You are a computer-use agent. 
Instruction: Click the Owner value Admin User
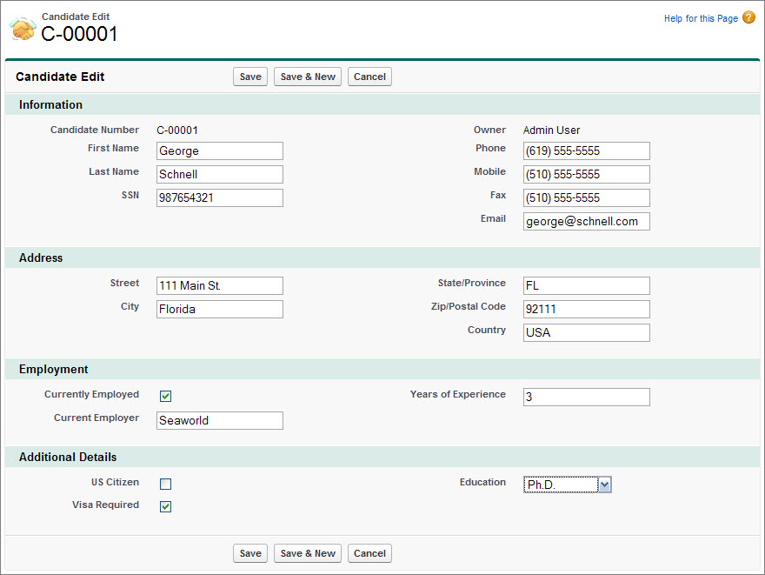pyautogui.click(x=551, y=130)
